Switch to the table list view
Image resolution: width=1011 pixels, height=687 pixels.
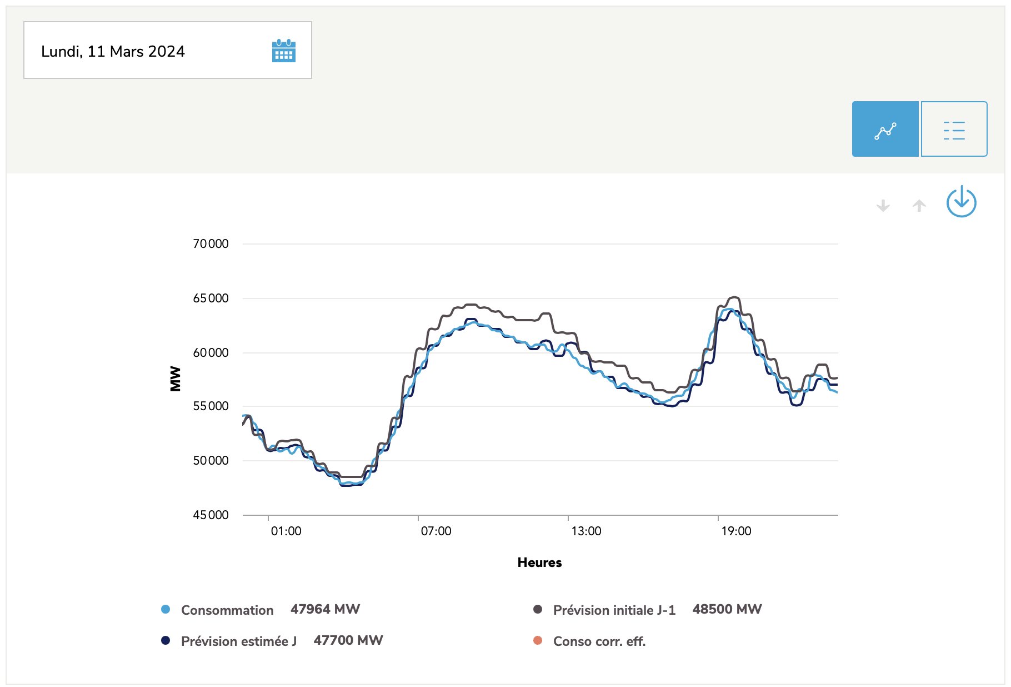tap(954, 130)
